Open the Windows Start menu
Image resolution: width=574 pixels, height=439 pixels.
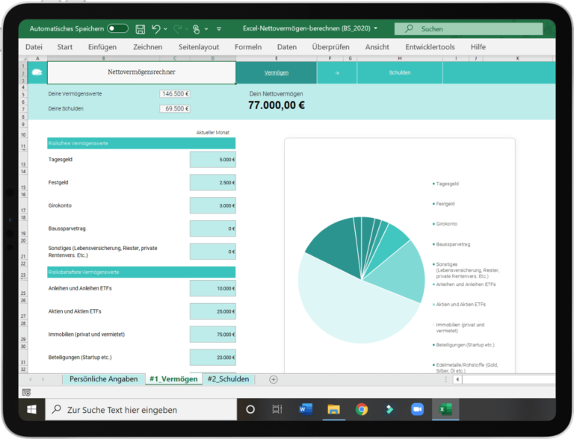pyautogui.click(x=31, y=409)
